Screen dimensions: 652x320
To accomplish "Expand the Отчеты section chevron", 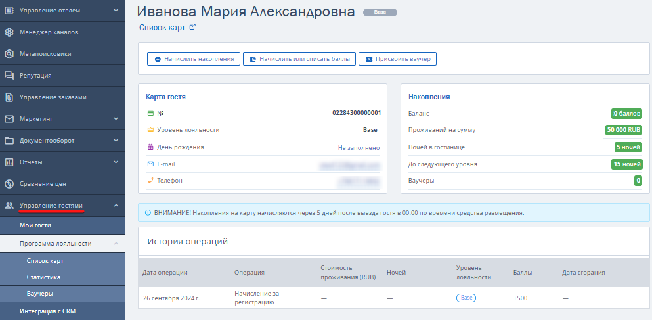I will coord(116,162).
